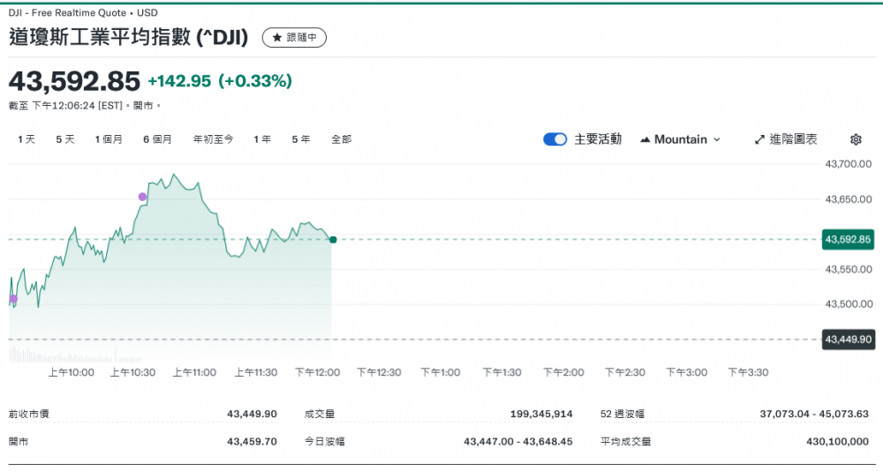Choose 年初至今 year-to-date range

214,139
